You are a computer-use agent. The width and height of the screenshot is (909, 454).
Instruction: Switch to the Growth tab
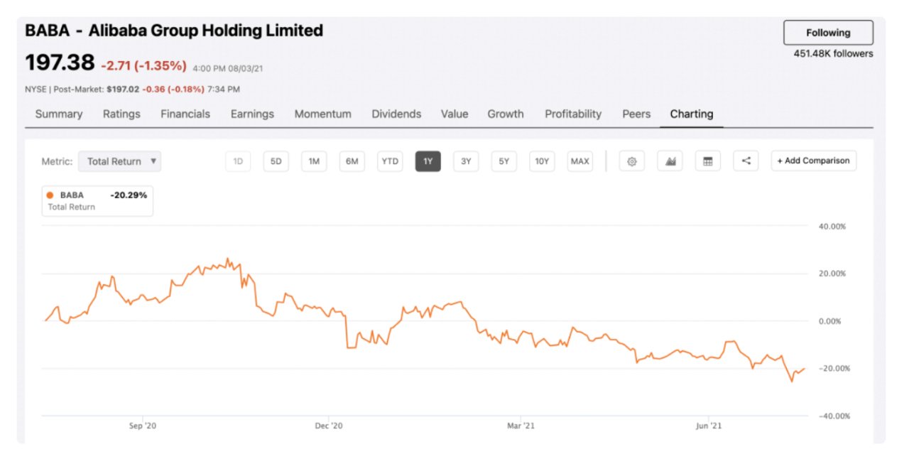click(x=506, y=114)
